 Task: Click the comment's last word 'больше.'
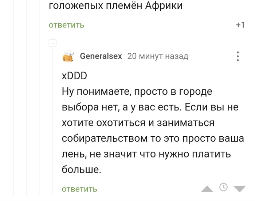click(x=81, y=170)
